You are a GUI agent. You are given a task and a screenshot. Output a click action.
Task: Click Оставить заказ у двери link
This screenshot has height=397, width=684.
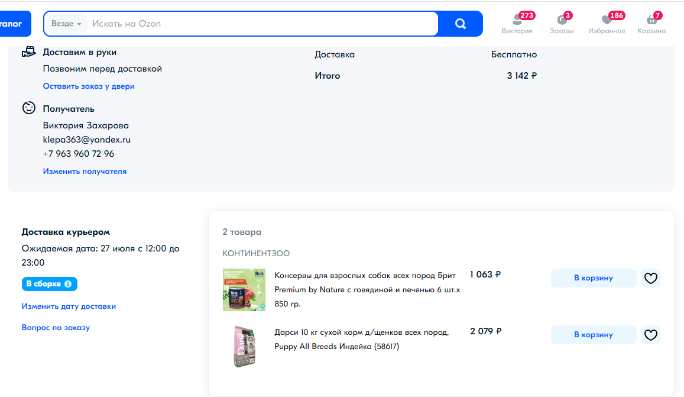pyautogui.click(x=89, y=86)
